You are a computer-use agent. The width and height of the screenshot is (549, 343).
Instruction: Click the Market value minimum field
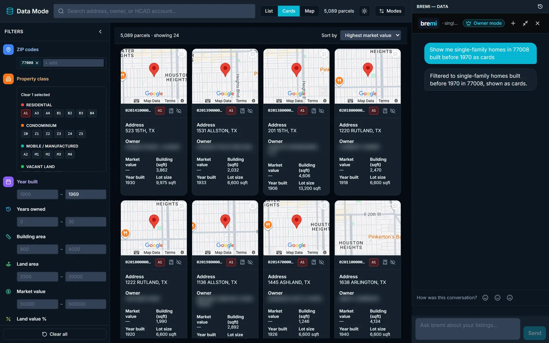tap(37, 304)
